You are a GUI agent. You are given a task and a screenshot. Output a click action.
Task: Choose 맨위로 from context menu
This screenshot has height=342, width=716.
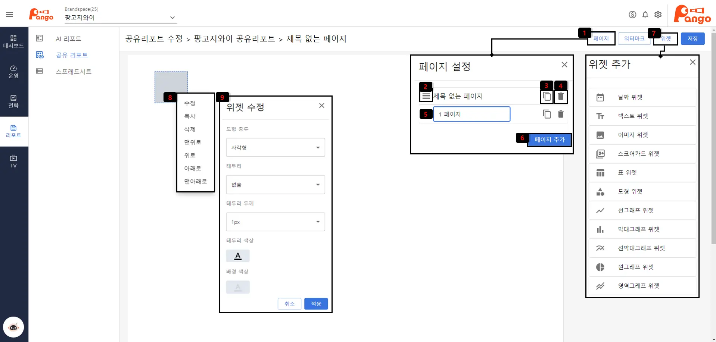coord(193,142)
